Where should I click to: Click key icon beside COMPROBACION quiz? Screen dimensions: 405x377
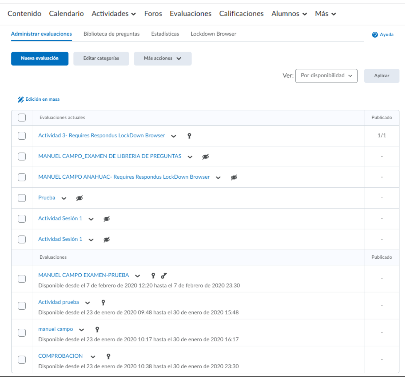[x=108, y=357]
